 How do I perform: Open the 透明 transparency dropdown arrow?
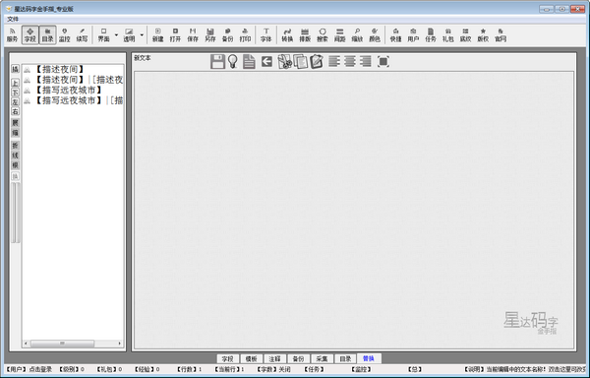coord(142,35)
